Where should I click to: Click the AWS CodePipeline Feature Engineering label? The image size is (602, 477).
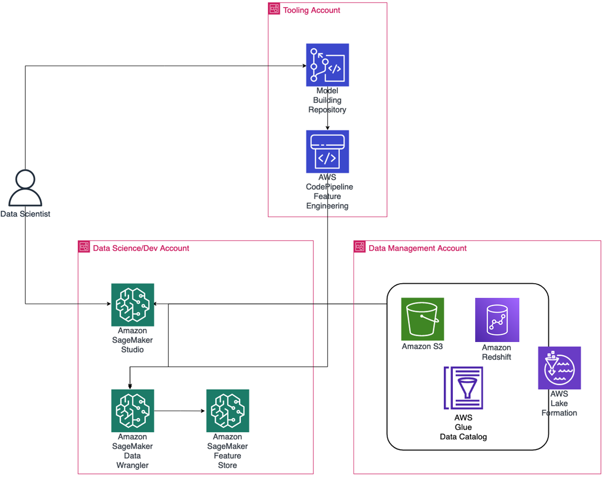(329, 192)
